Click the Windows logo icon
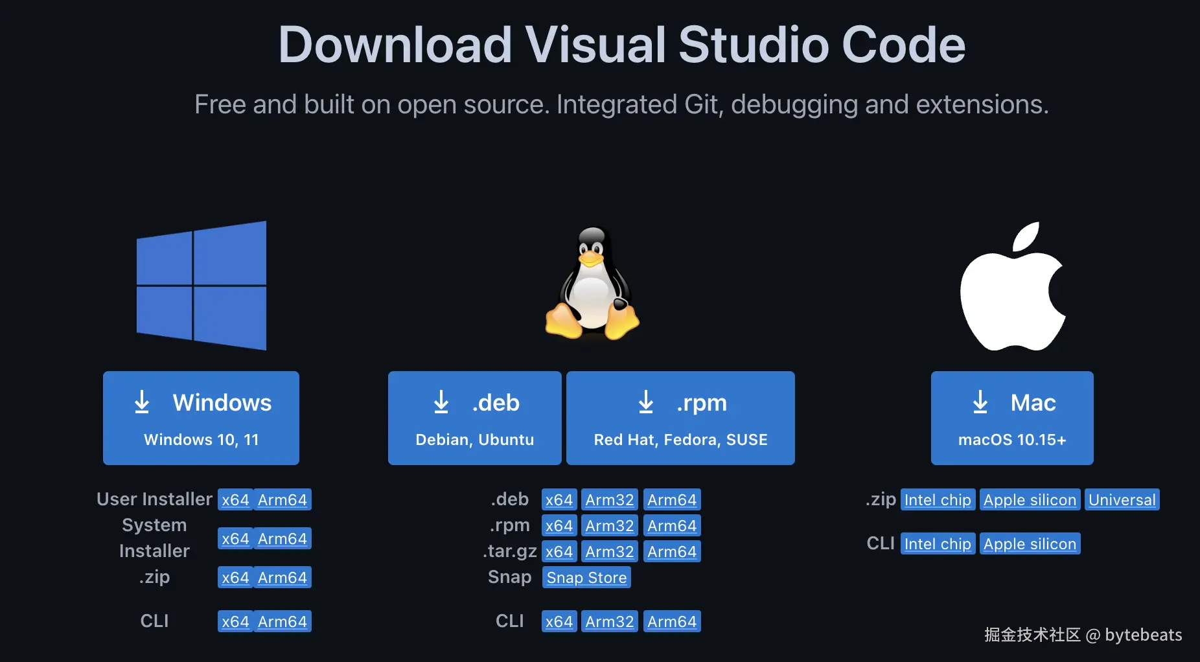1200x662 pixels. [202, 286]
